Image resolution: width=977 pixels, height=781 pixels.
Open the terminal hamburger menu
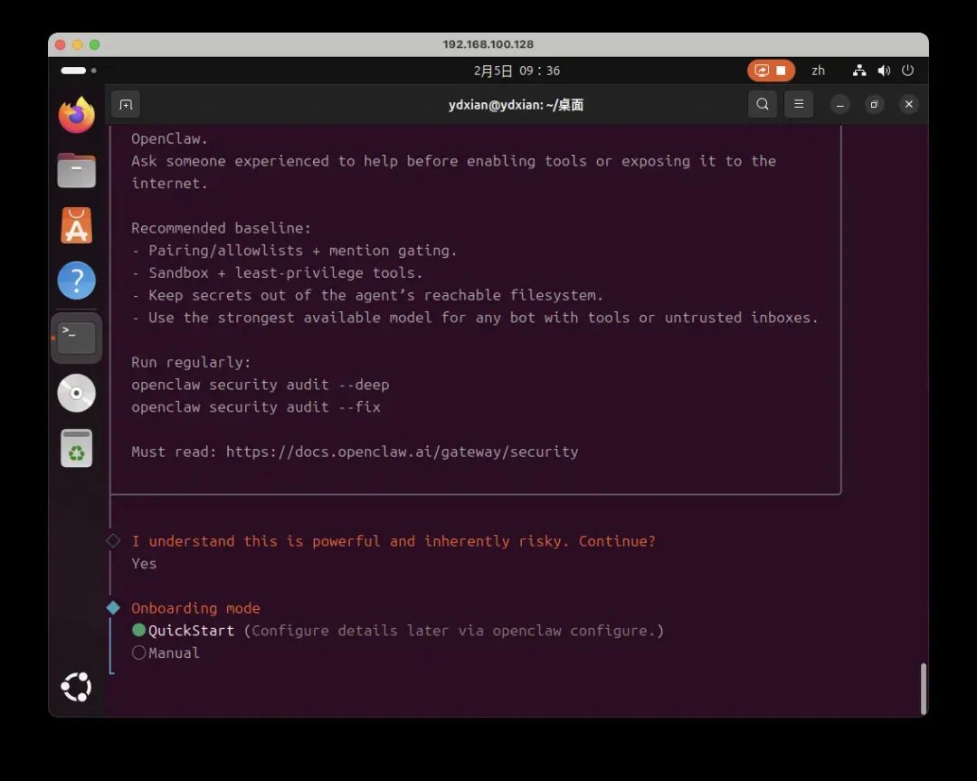point(798,105)
